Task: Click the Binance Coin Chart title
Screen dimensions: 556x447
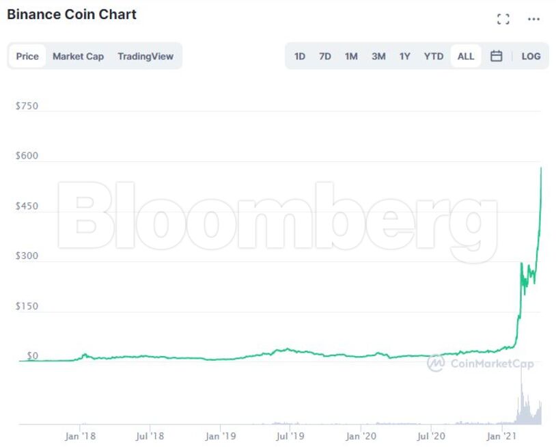Action: pyautogui.click(x=70, y=14)
